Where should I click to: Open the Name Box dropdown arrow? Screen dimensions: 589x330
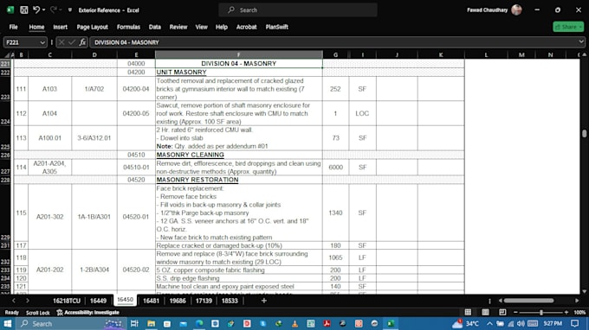click(42, 42)
